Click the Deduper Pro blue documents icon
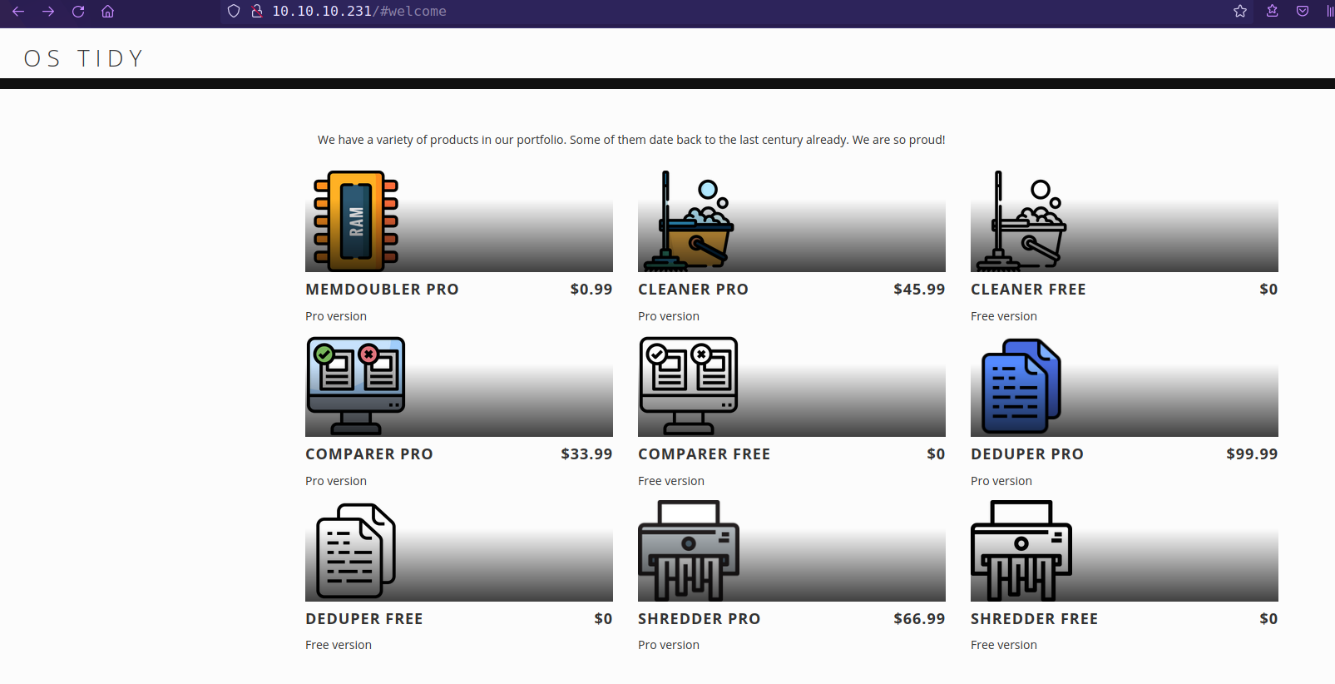Image resolution: width=1335 pixels, height=684 pixels. point(1021,386)
